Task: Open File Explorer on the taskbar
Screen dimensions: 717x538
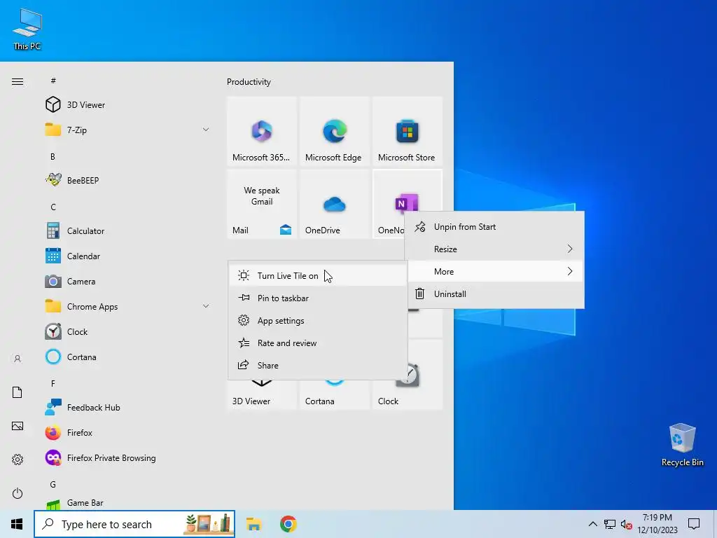Action: [x=253, y=524]
